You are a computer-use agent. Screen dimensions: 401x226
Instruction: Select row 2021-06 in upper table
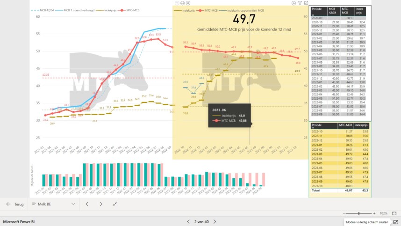(338, 54)
